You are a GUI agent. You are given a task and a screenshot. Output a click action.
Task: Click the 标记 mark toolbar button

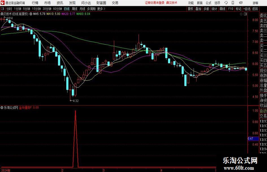238,9
